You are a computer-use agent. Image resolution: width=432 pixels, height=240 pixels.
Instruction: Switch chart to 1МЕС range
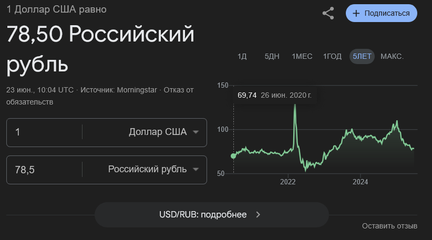click(x=302, y=56)
